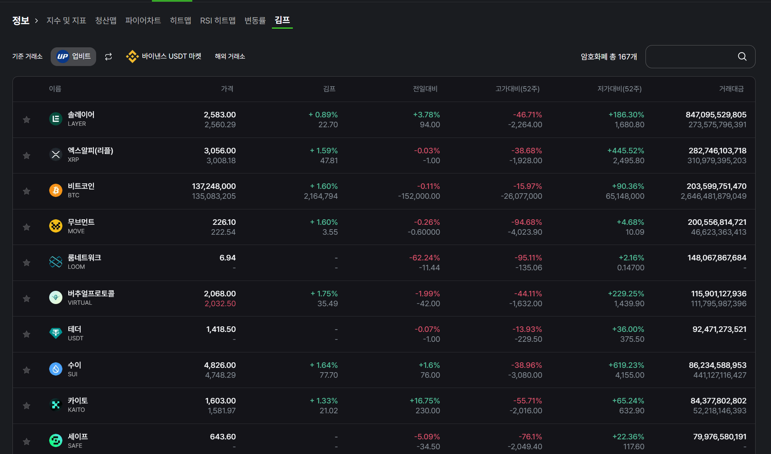Click the 암호화폐 총 167개 count label
771x454 pixels.
(x=609, y=57)
